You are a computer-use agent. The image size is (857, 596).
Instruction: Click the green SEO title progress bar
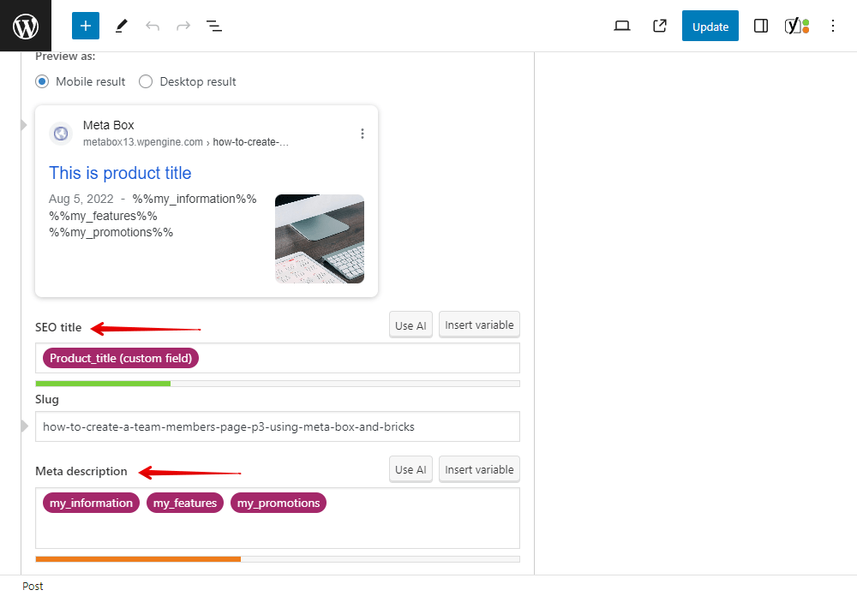point(103,384)
